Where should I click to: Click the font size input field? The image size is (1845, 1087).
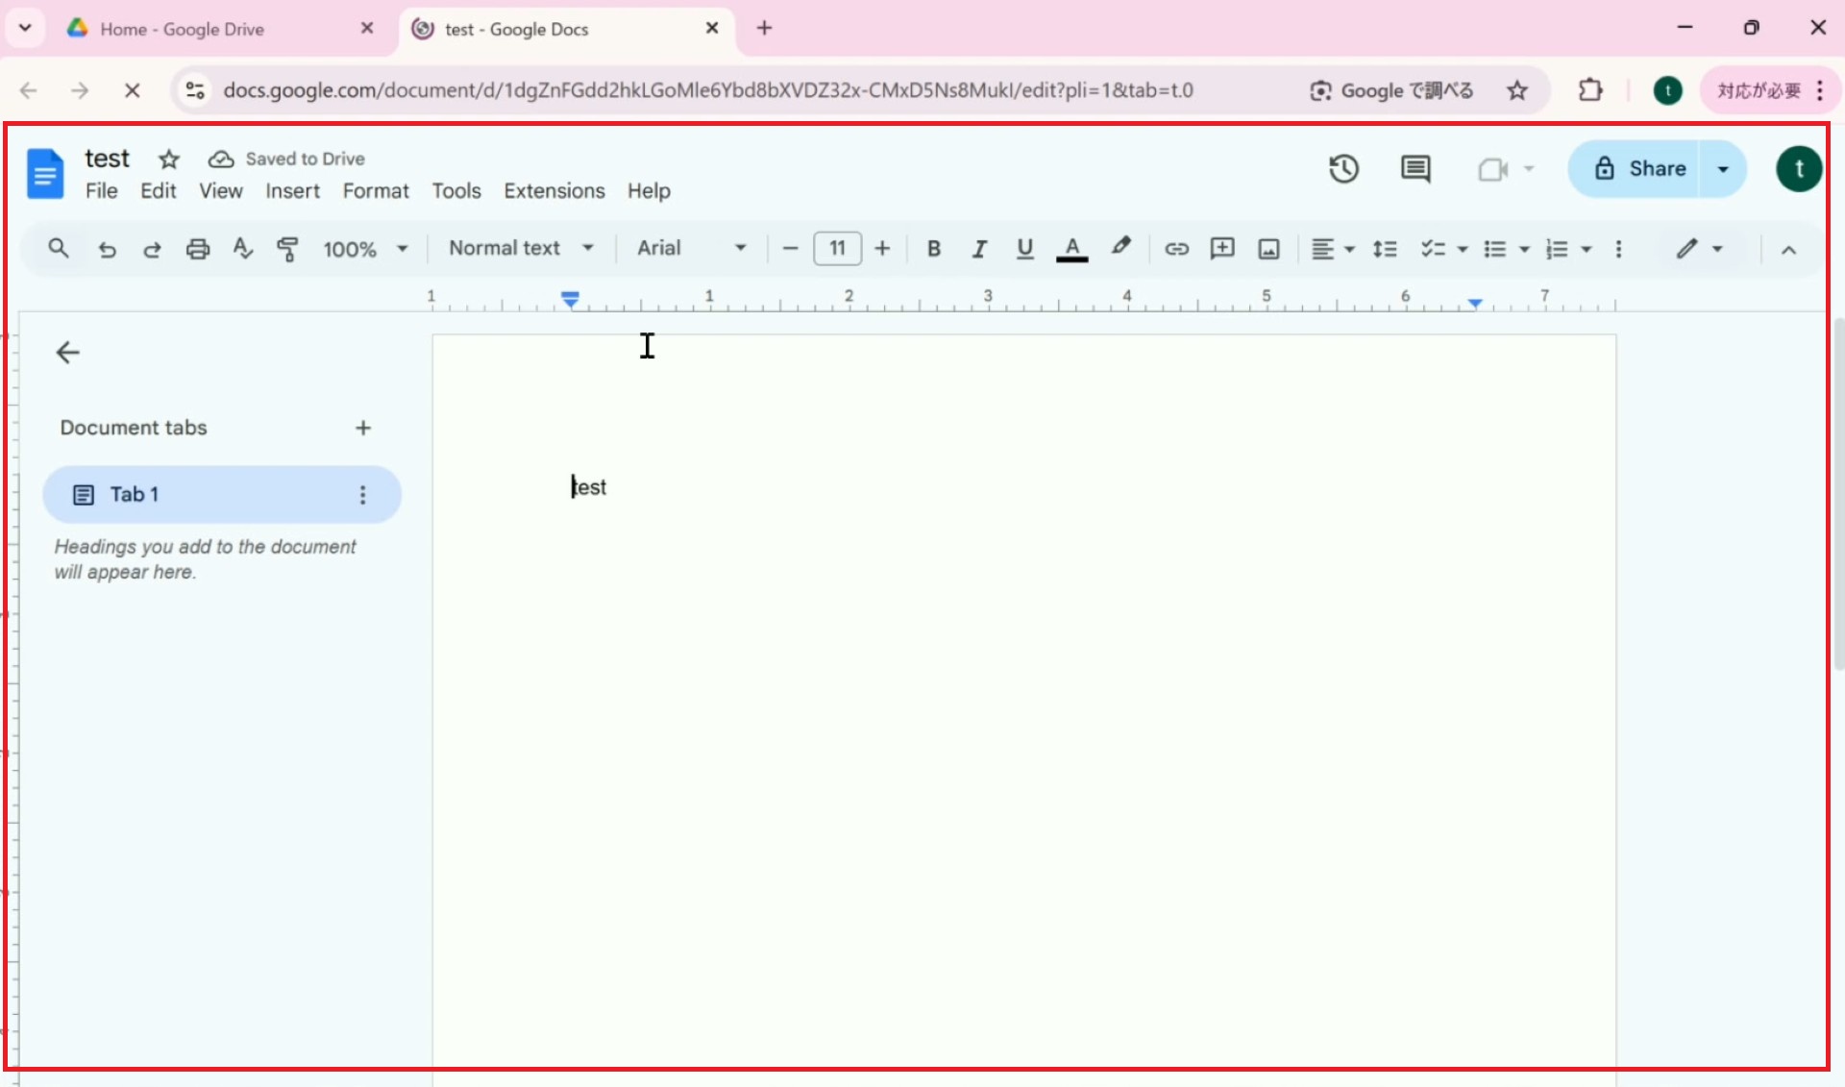[x=837, y=248]
